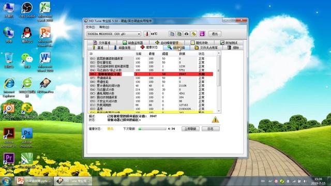Click the next refresh progress bar
331x186 pixels.
(x=152, y=129)
